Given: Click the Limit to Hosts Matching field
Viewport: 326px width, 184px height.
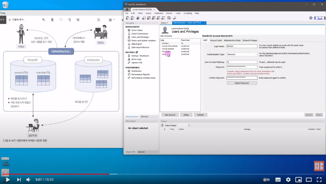Looking at the screenshot, I should (242, 62).
